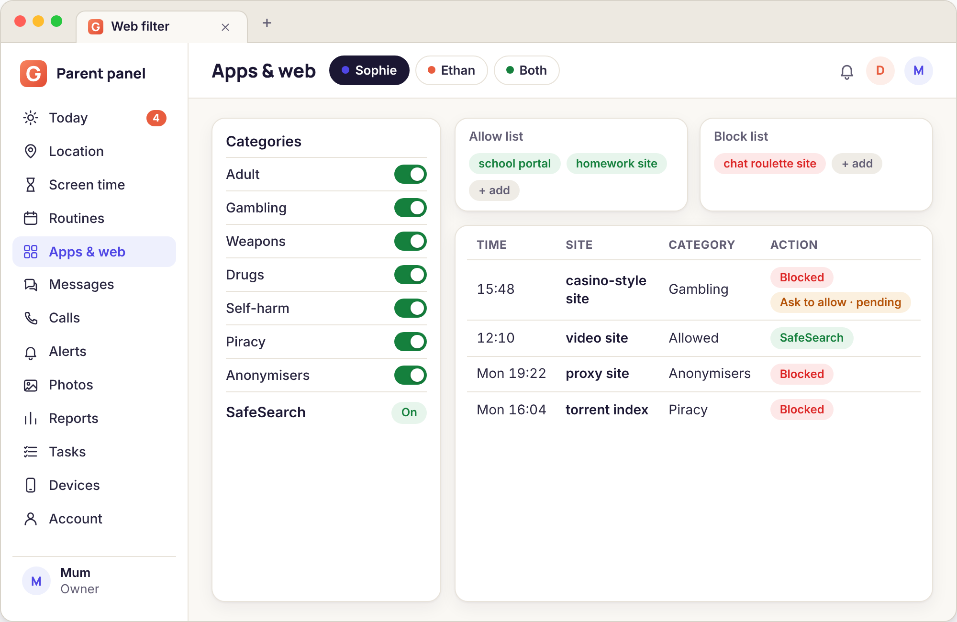Open Messages via the chat bubble icon

point(31,285)
